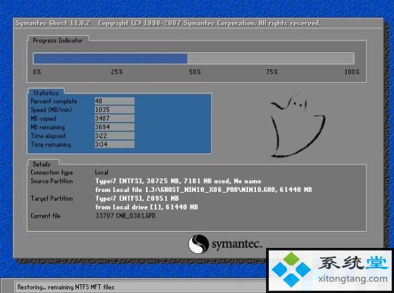
Task: Click the Current file name text
Action: point(125,216)
